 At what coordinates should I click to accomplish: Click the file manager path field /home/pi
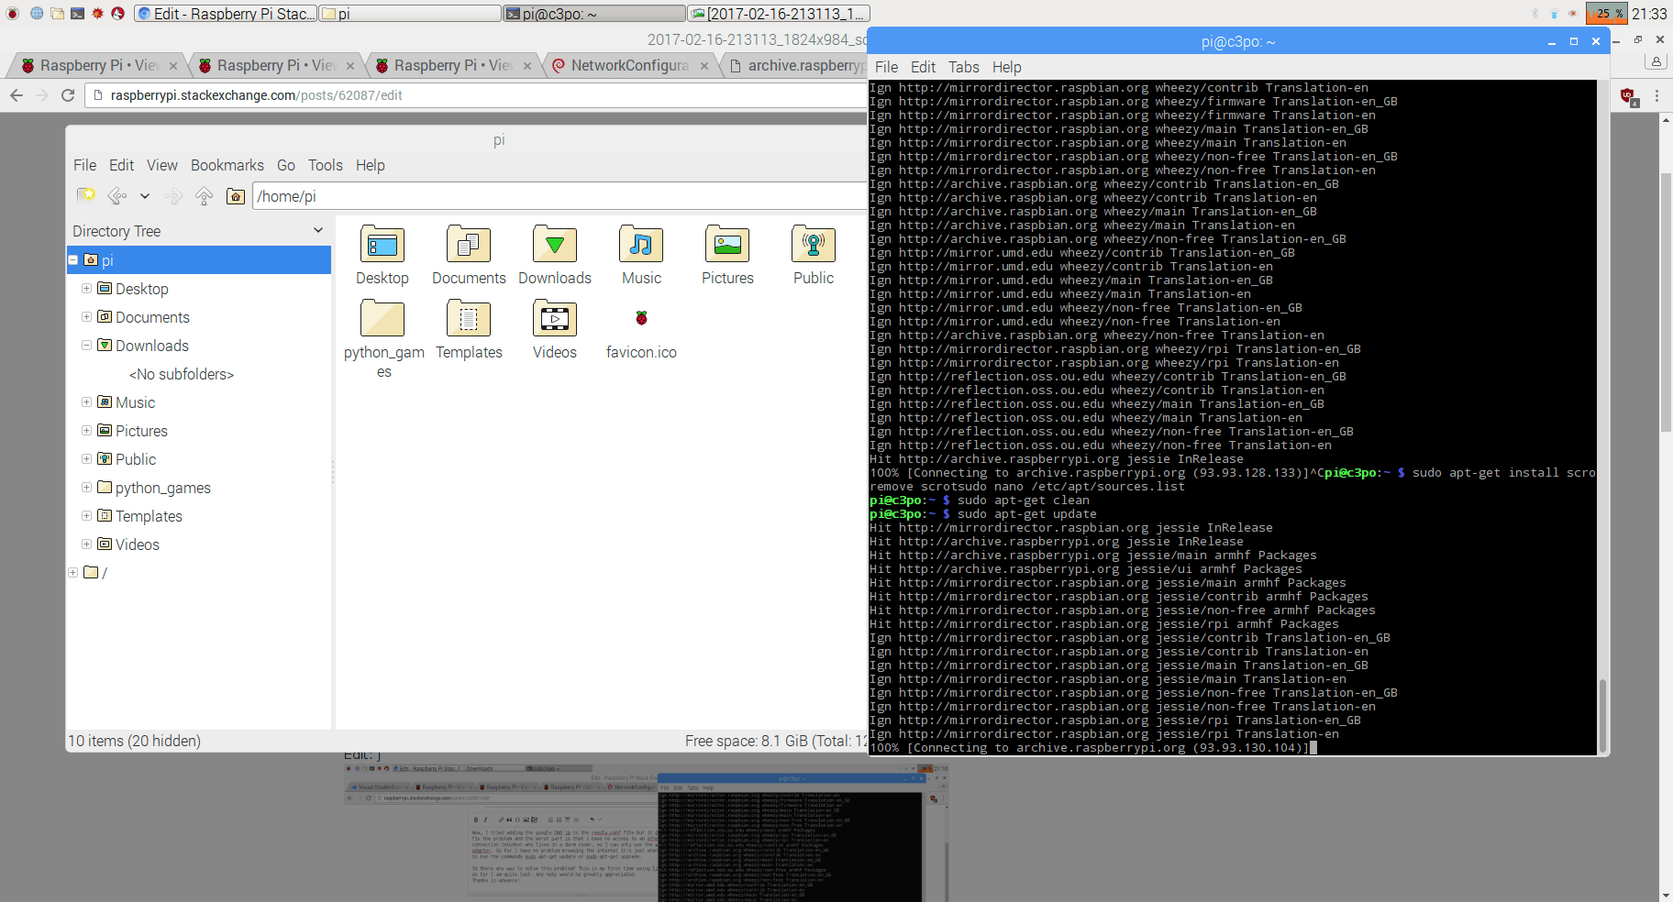(x=560, y=196)
